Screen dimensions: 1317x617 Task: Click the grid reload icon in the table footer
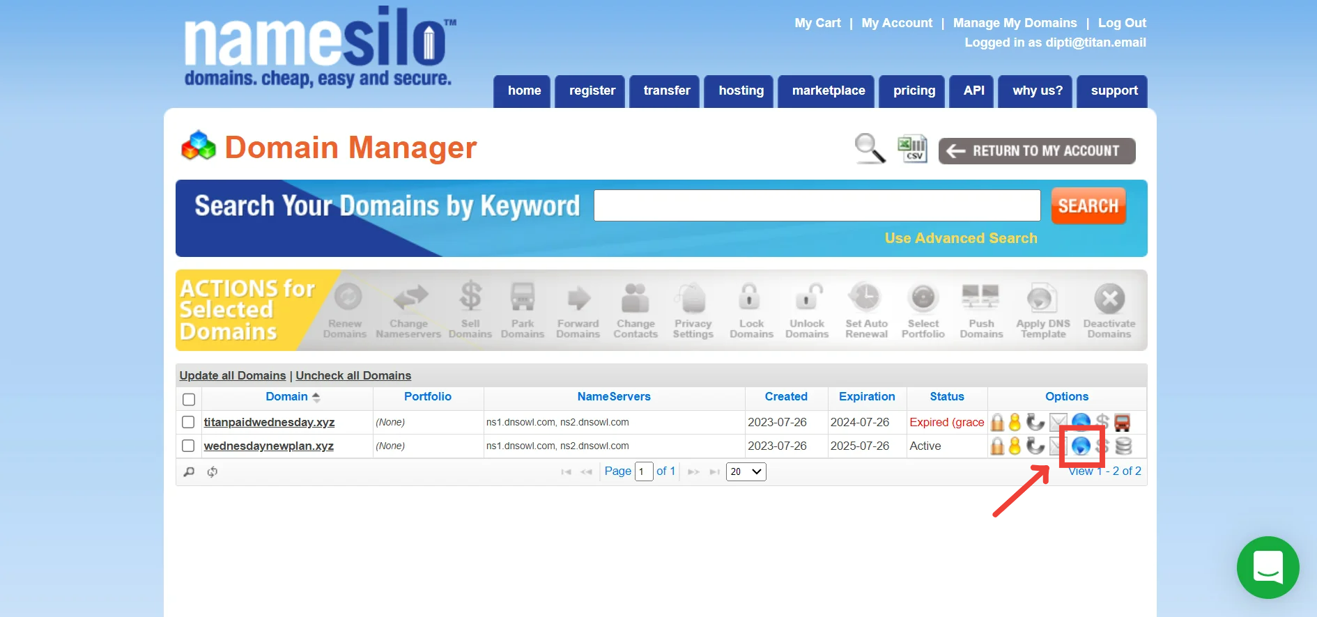click(x=213, y=472)
